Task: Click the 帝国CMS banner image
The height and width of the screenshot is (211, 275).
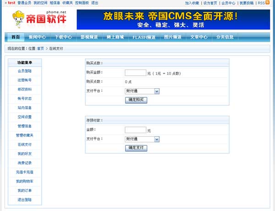Action: pos(173,20)
